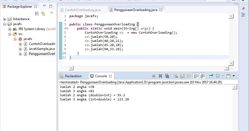Select the src source folder

coord(20,34)
